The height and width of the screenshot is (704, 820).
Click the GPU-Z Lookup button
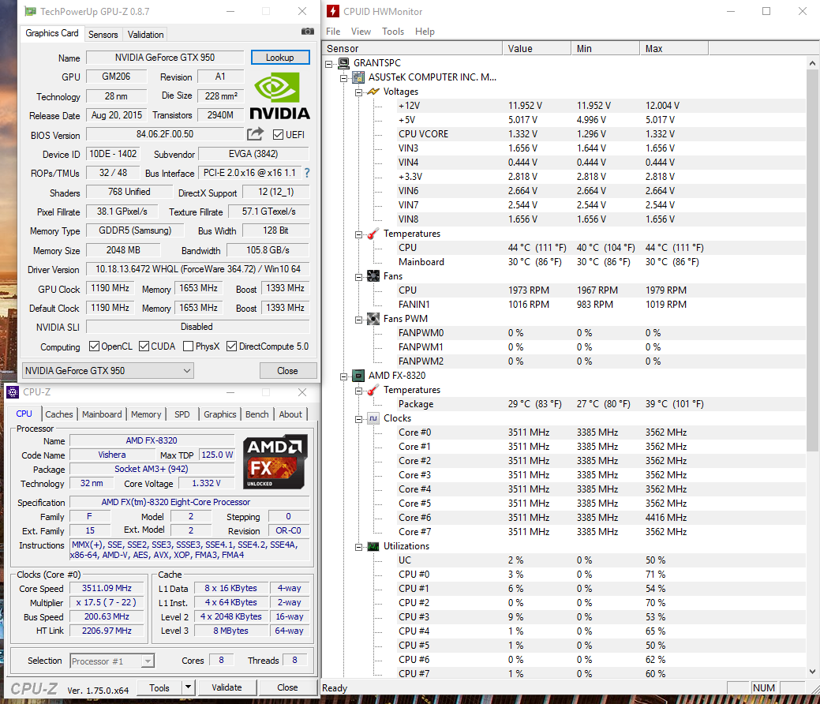click(280, 58)
